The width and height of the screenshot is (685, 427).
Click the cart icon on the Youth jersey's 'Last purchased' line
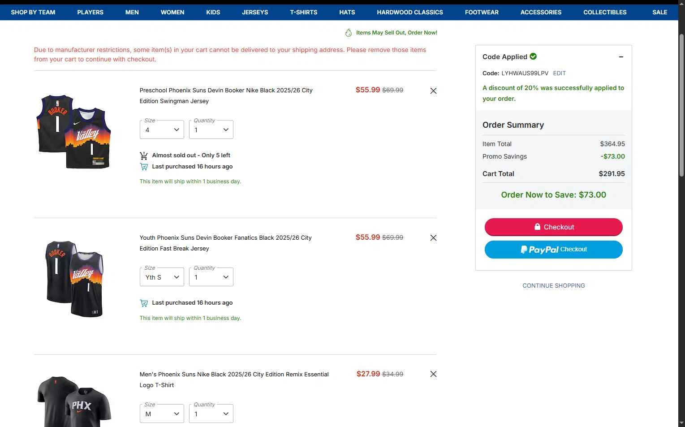[144, 303]
